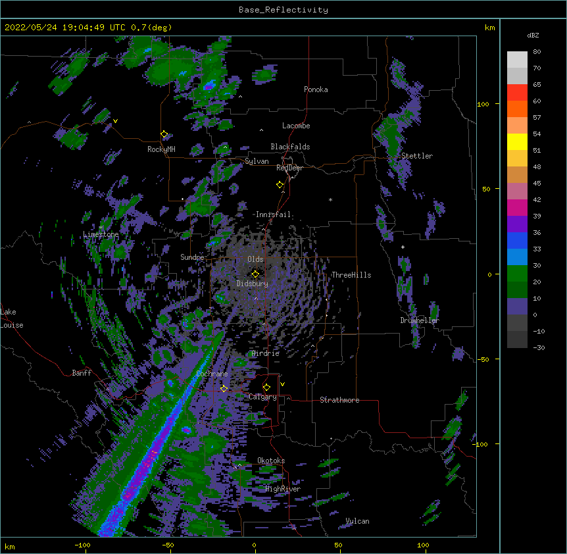Image resolution: width=567 pixels, height=554 pixels.
Task: Click the Base_Reflectivity title
Action: 283,10
